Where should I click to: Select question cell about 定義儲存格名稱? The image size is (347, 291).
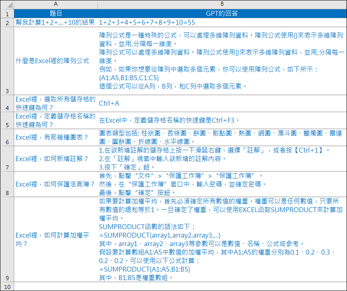pos(56,121)
